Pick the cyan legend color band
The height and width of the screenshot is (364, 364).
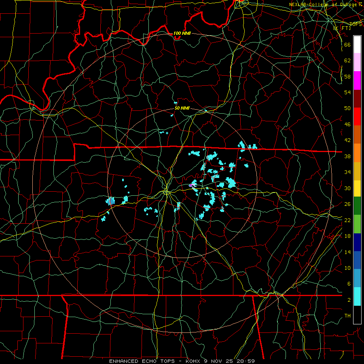[x=357, y=296]
